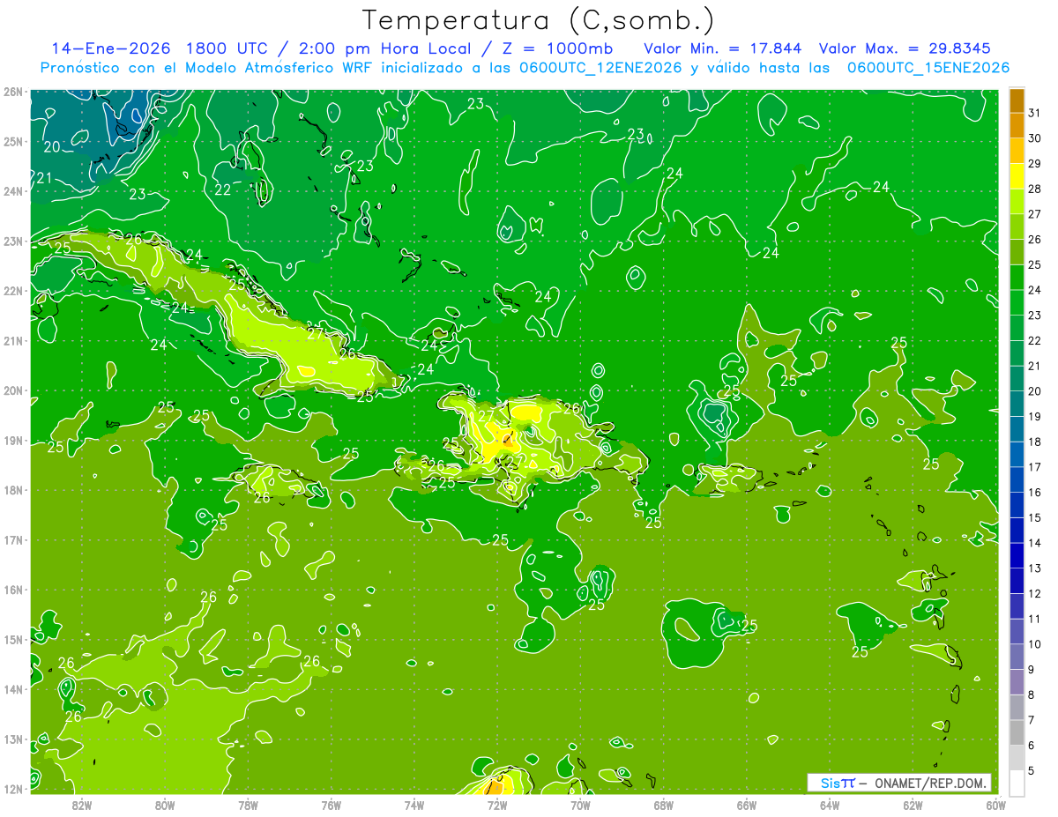Click "Valor Min. = 17.844" text
Image resolution: width=1058 pixels, height=817 pixels.
(x=724, y=48)
